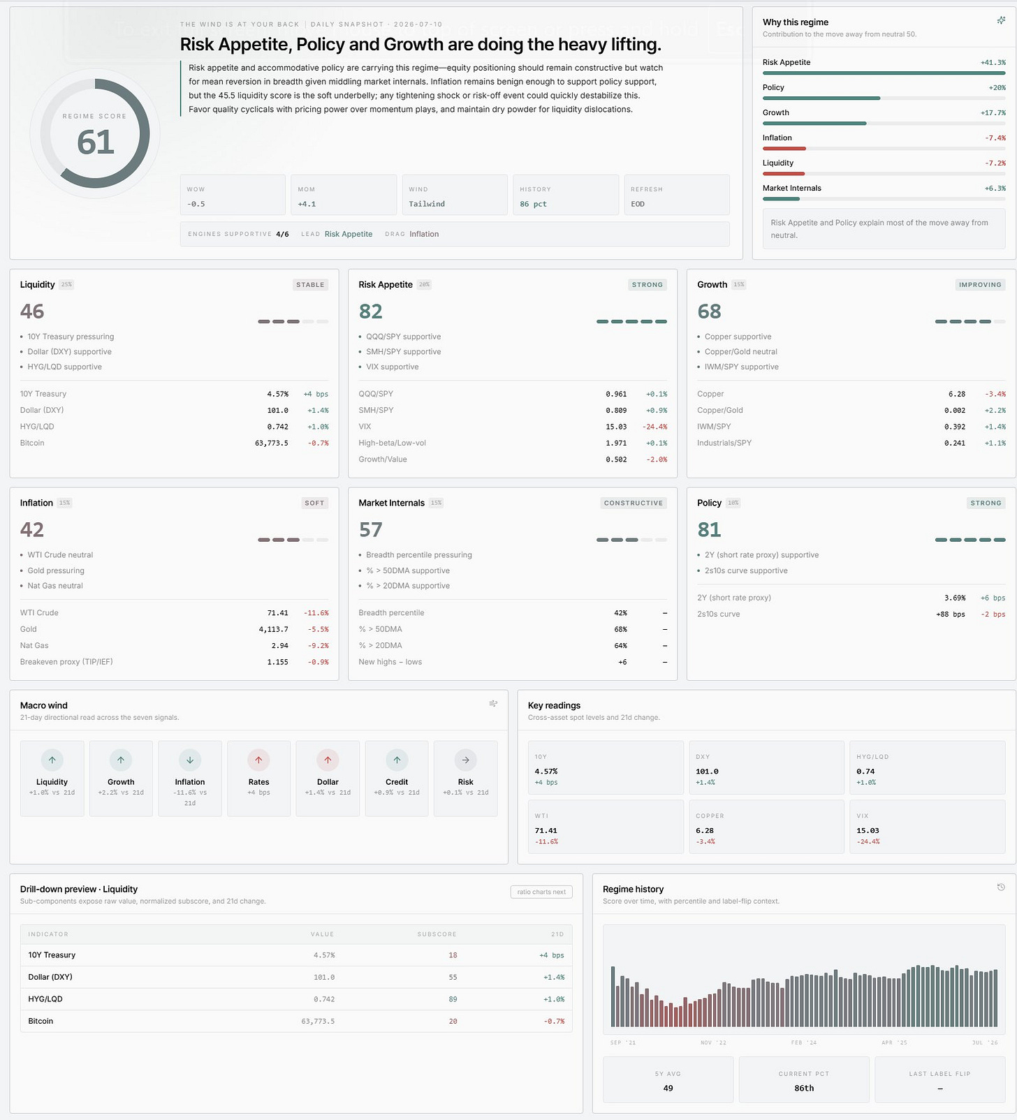Click the down arrow icon above Inflation wind card
Screen dimensions: 1017x1120
coord(190,760)
